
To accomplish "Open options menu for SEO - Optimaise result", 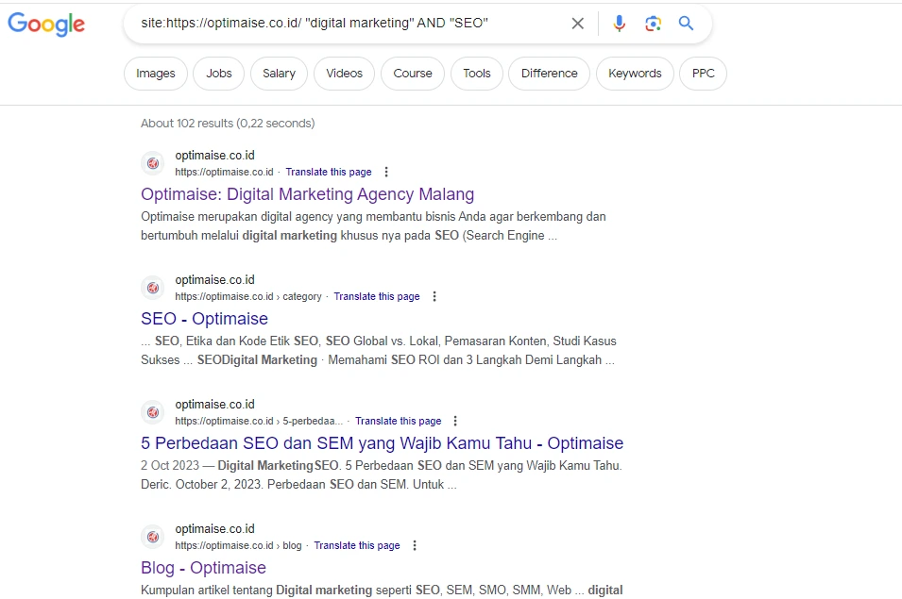I will point(434,296).
